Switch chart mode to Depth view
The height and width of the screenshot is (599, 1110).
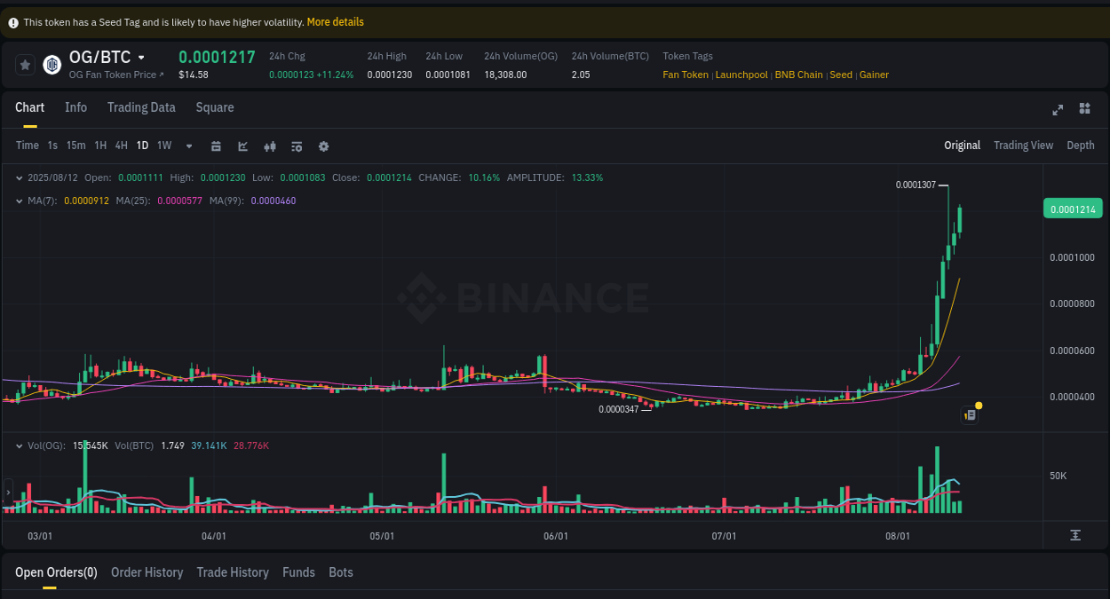pyautogui.click(x=1081, y=146)
